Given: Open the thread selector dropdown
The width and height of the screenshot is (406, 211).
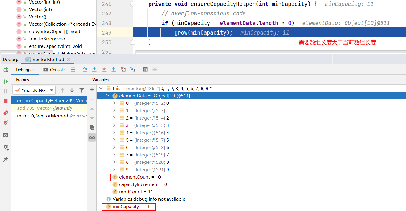Looking at the screenshot, I should pyautogui.click(x=34, y=90).
